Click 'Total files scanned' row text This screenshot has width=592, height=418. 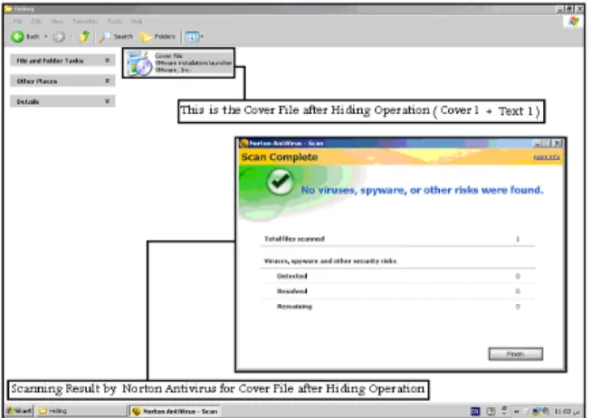coord(294,239)
